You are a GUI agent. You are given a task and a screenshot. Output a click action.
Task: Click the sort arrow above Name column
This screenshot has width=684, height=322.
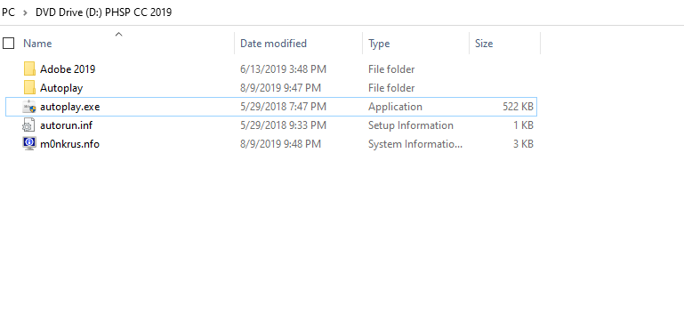(118, 34)
